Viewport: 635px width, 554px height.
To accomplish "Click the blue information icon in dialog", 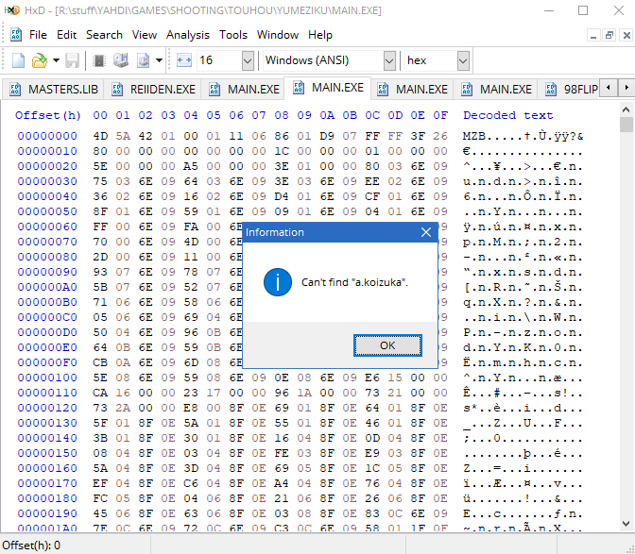I will 278,282.
